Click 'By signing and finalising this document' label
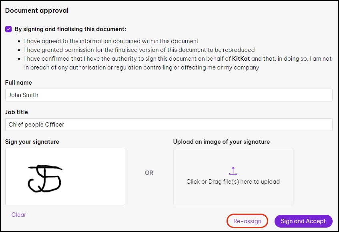The height and width of the screenshot is (232, 339). [70, 29]
